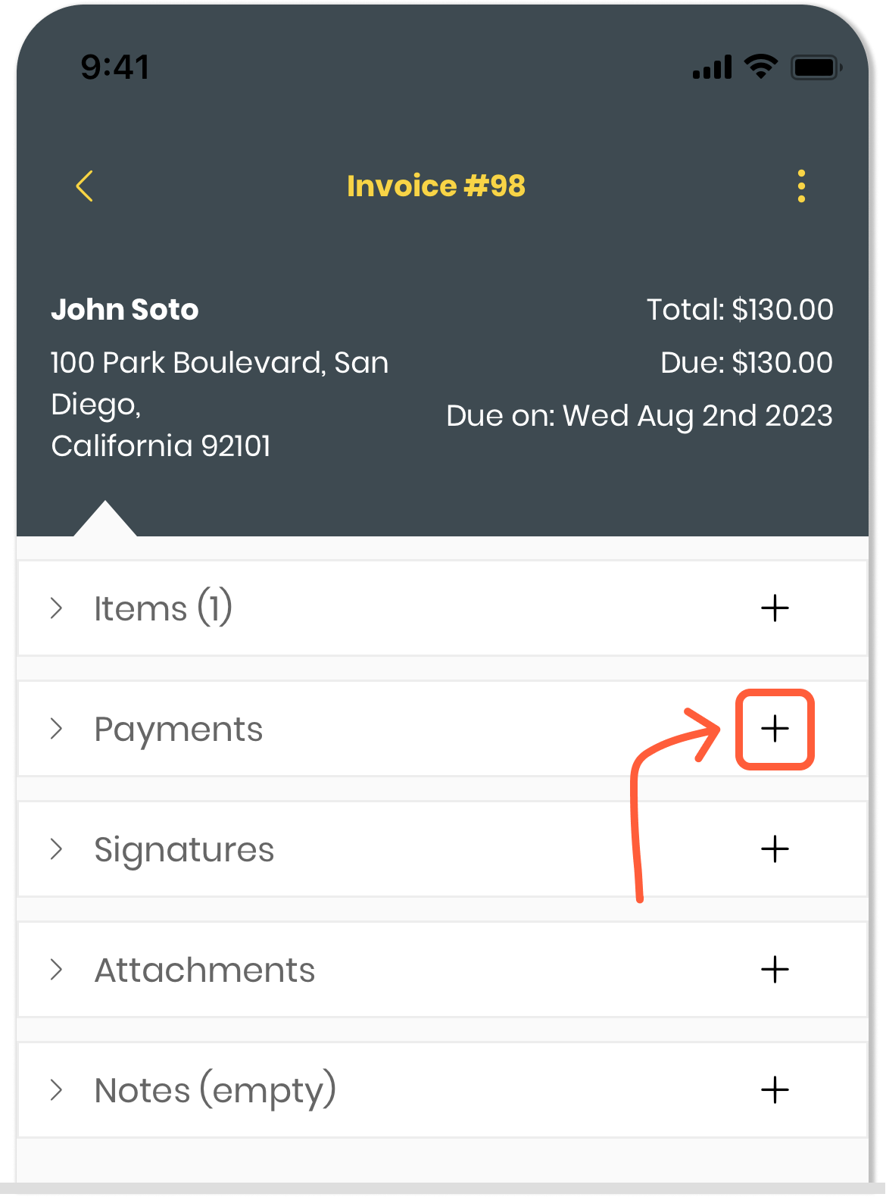
Task: Expand the Signatures section chevron
Action: 56,849
